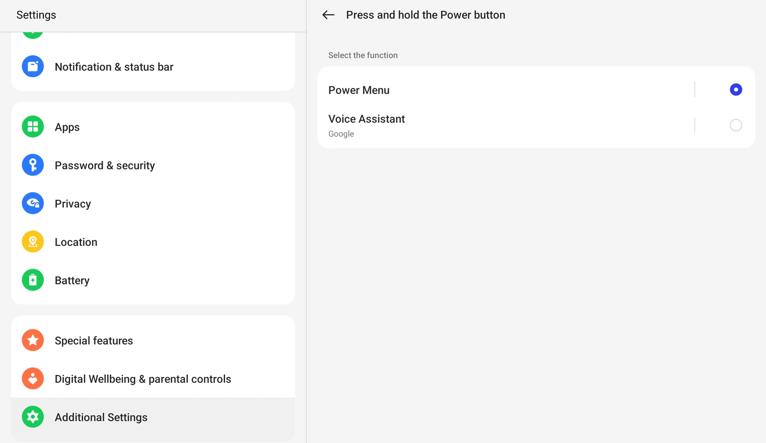Open Special features via the orange star icon
The width and height of the screenshot is (766, 443).
[x=33, y=340]
